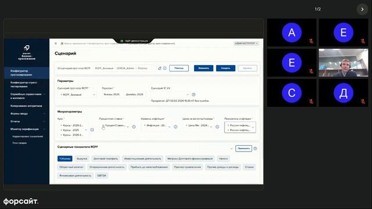Click the Создать button

[226, 69]
